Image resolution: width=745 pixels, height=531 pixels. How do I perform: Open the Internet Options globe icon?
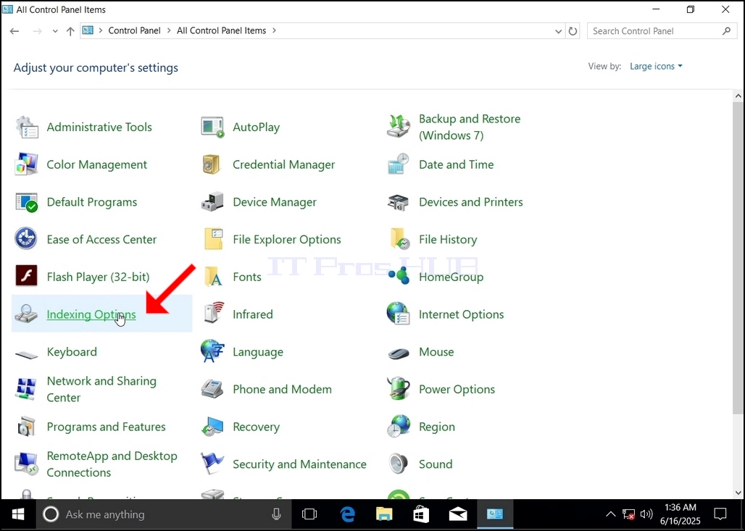click(398, 314)
